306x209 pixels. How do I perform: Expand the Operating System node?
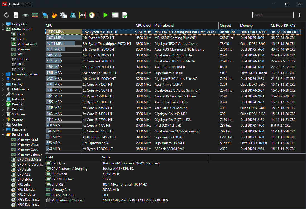click(x=3, y=74)
